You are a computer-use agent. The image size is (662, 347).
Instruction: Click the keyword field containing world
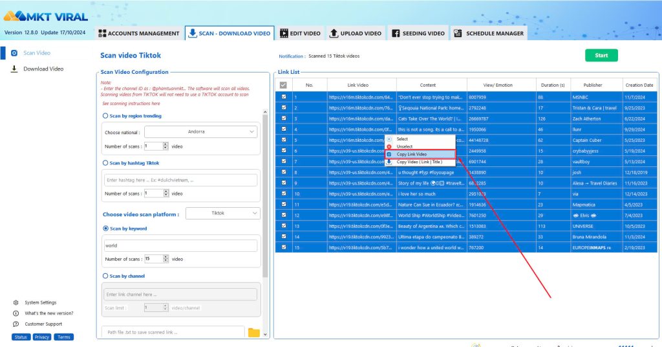pos(181,245)
